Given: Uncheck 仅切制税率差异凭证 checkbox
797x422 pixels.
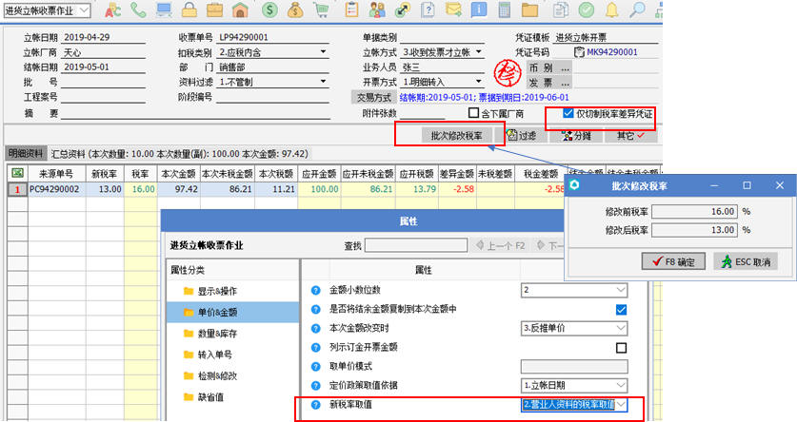Looking at the screenshot, I should click(x=568, y=113).
